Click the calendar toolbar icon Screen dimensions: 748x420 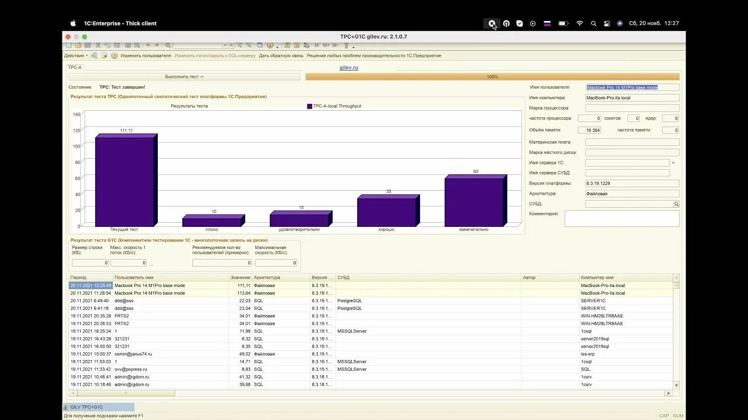pos(296,45)
